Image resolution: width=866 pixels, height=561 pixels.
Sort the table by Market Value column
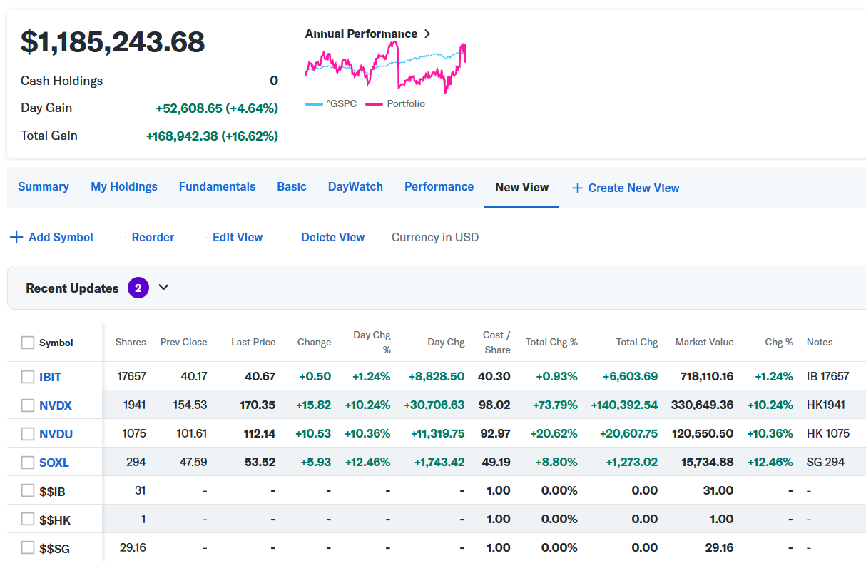pyautogui.click(x=704, y=343)
